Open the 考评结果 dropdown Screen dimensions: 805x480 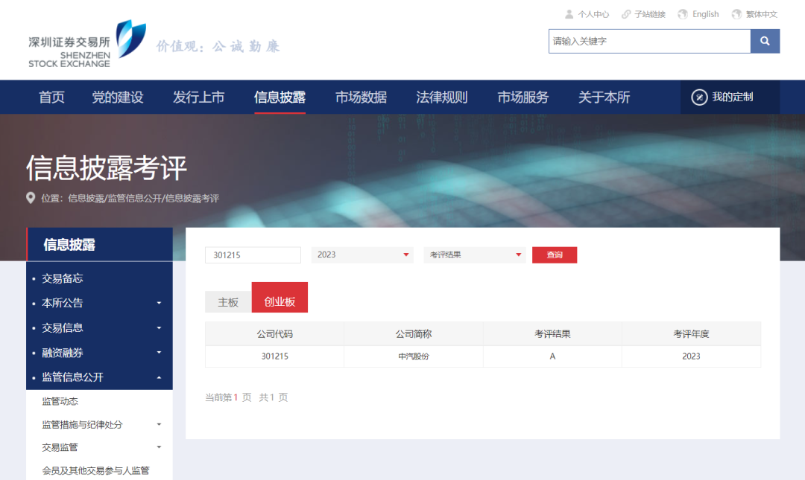coord(474,255)
